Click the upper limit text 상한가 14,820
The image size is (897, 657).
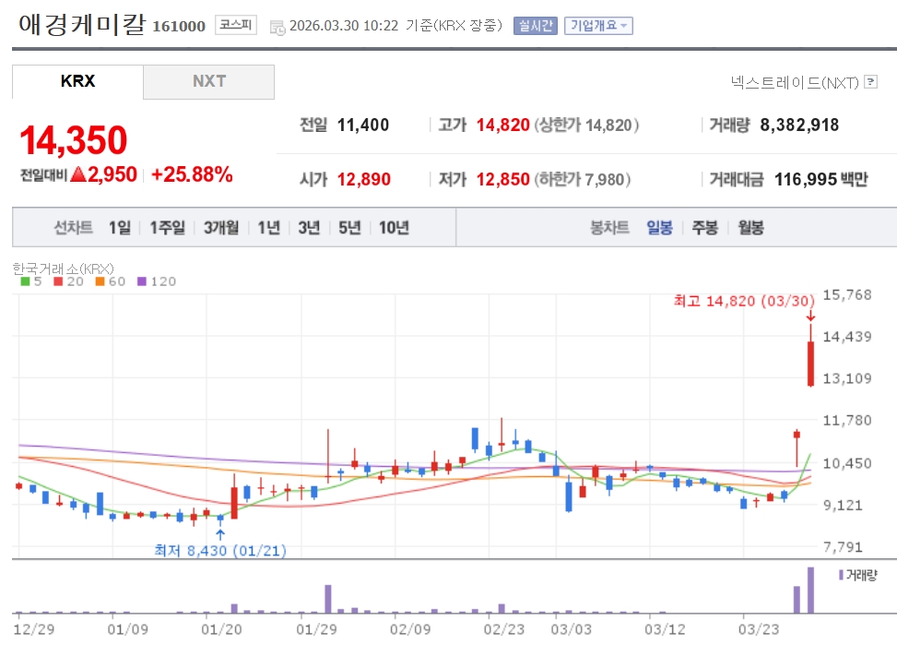coord(586,125)
